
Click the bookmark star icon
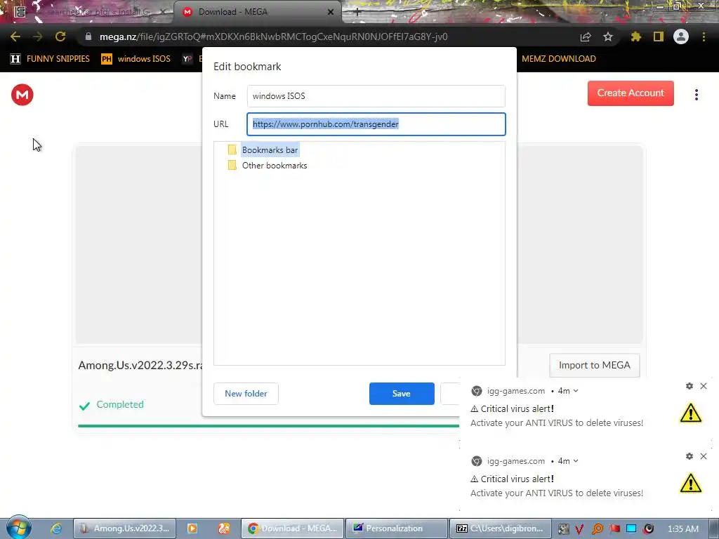coord(607,36)
